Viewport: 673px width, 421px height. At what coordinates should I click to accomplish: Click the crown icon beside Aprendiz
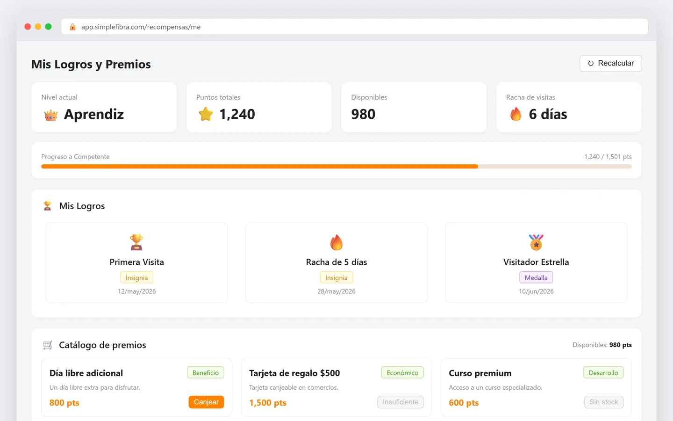50,115
